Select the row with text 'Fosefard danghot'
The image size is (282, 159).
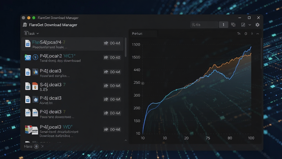[x=72, y=73]
